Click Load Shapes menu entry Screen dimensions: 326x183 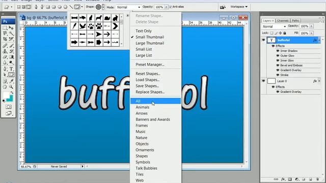155,80
